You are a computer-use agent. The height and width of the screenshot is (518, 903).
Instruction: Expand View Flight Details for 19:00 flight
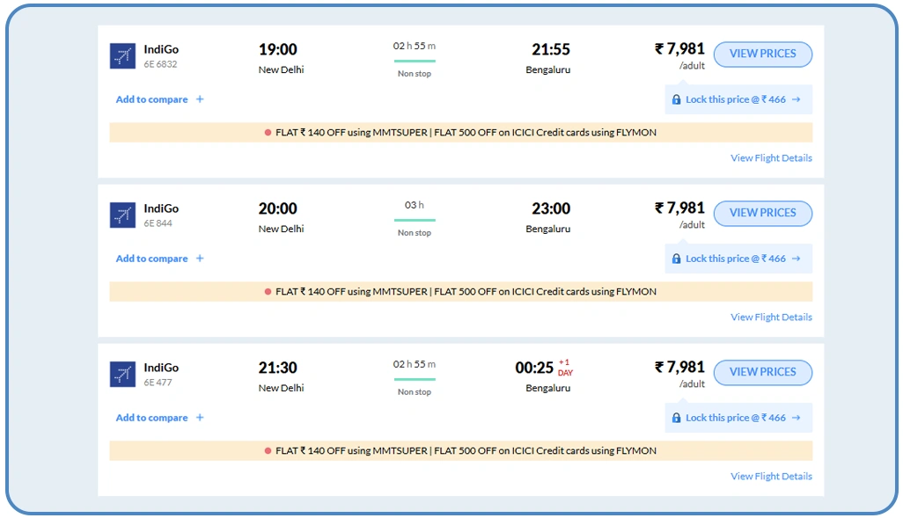point(771,158)
